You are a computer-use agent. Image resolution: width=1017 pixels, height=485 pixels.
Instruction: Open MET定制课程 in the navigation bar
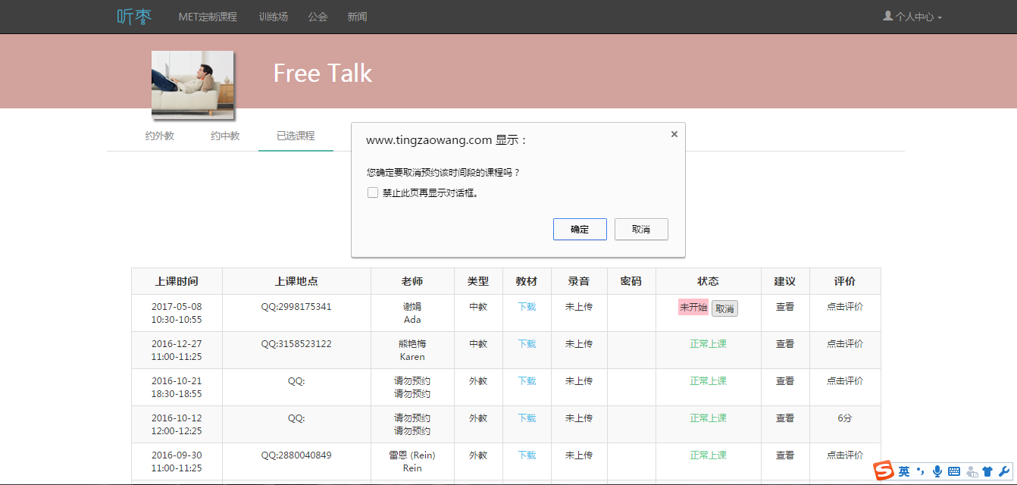(x=208, y=17)
